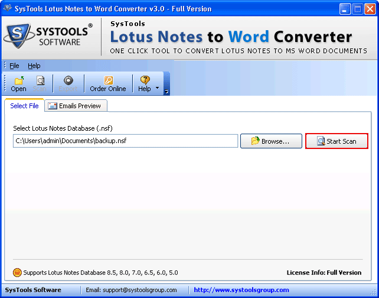Click the Browse... button
This screenshot has height=298, width=379.
click(x=271, y=141)
